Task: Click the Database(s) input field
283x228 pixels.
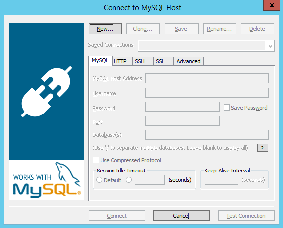Action: (207, 135)
